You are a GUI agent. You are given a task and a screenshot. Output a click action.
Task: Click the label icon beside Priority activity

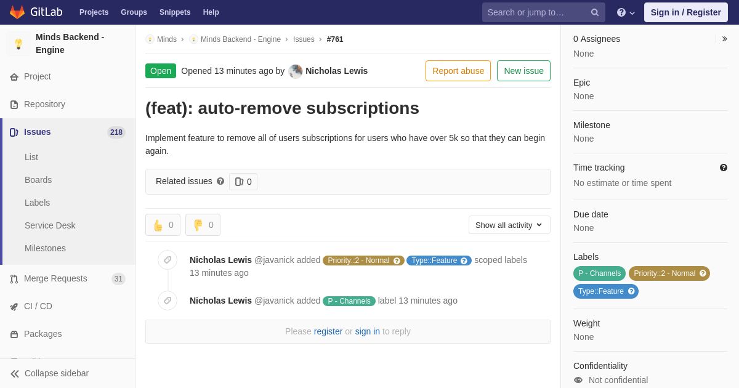pos(168,260)
